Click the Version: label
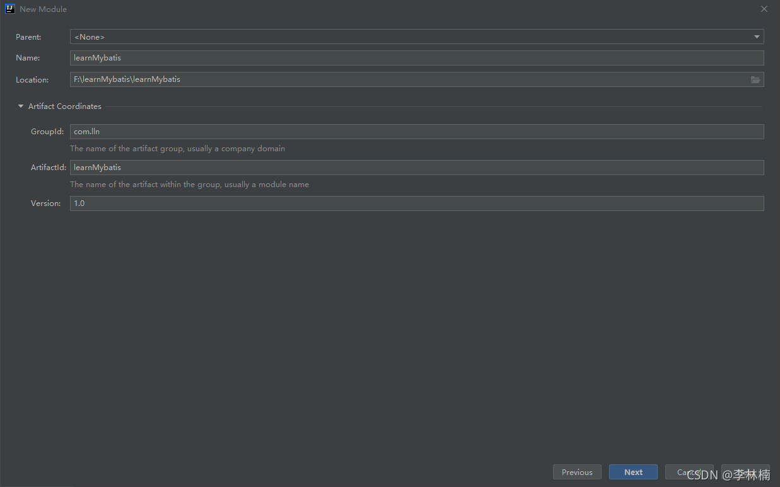This screenshot has height=487, width=780. pyautogui.click(x=46, y=203)
